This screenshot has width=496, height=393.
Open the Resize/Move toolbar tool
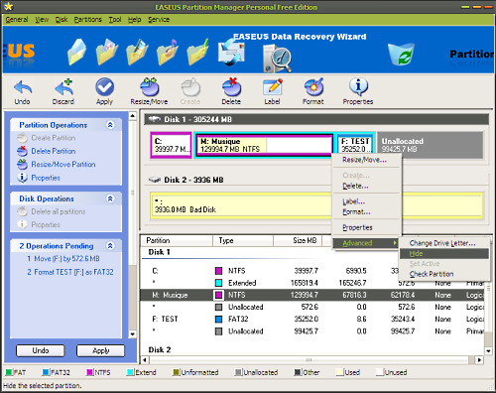pos(150,87)
